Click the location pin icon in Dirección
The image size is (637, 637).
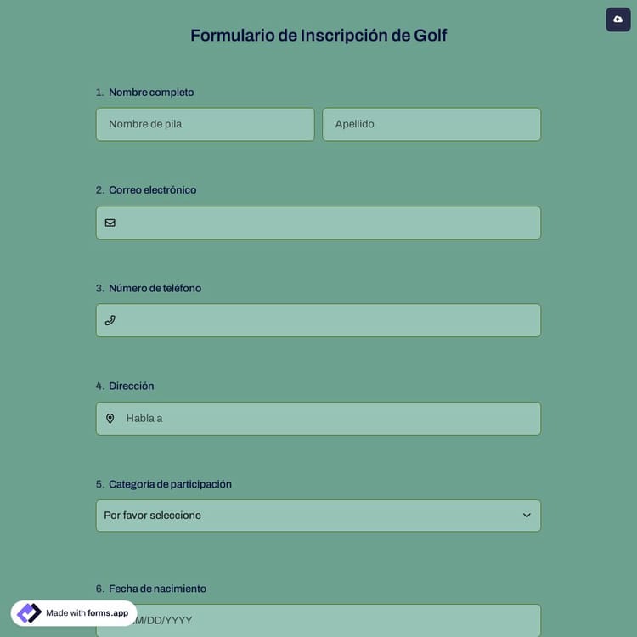(x=110, y=419)
